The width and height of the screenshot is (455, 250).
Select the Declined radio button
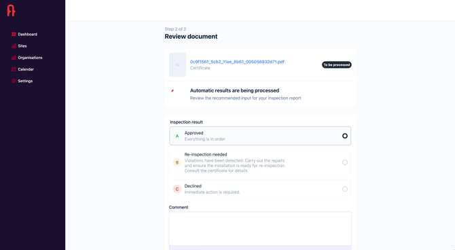click(345, 189)
